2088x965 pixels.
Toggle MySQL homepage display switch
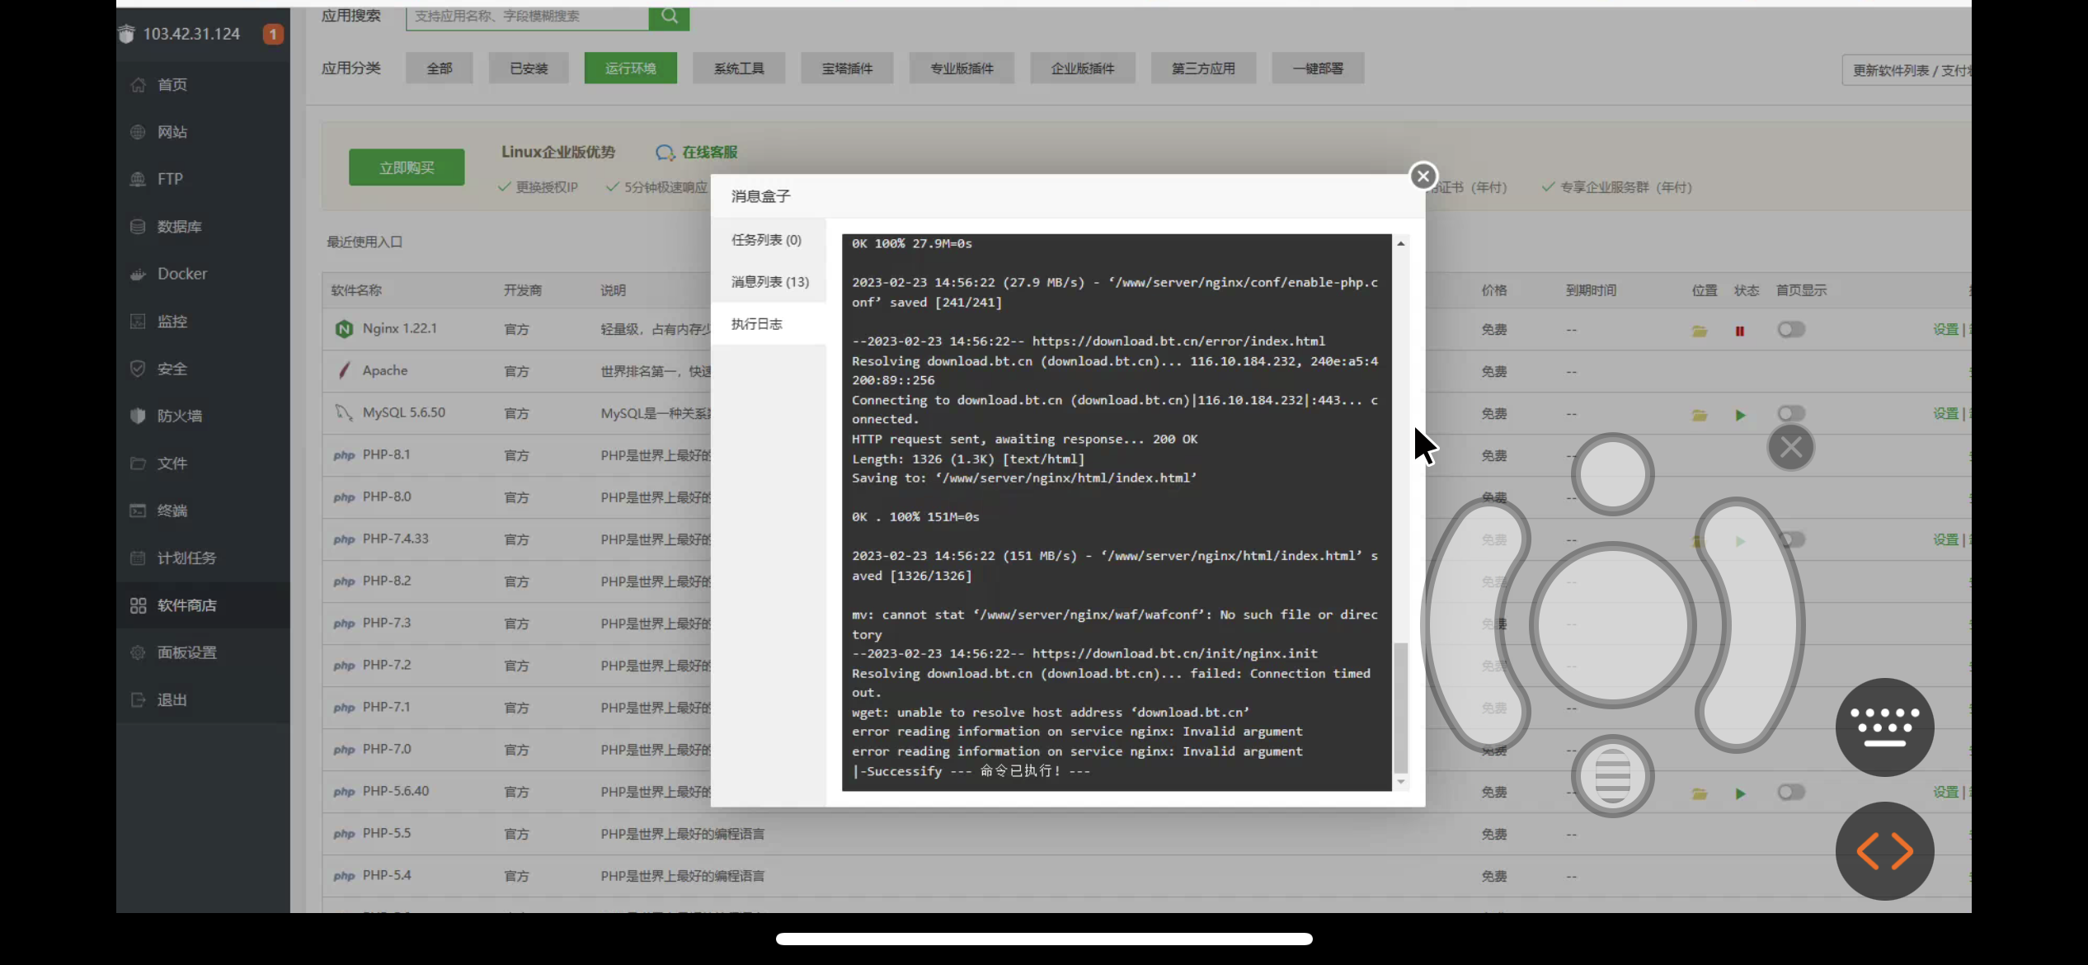click(x=1791, y=413)
